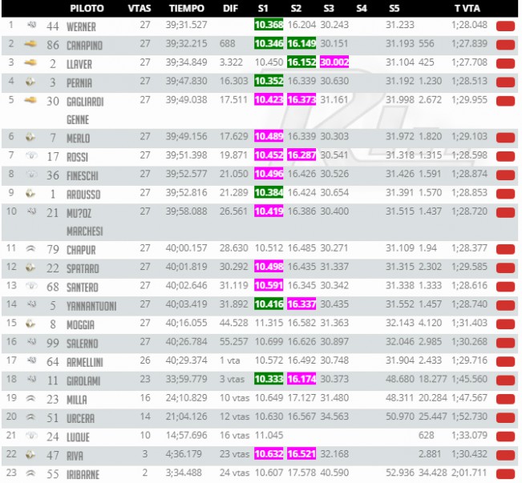Click the S2 column header
The image size is (522, 483).
296,8
